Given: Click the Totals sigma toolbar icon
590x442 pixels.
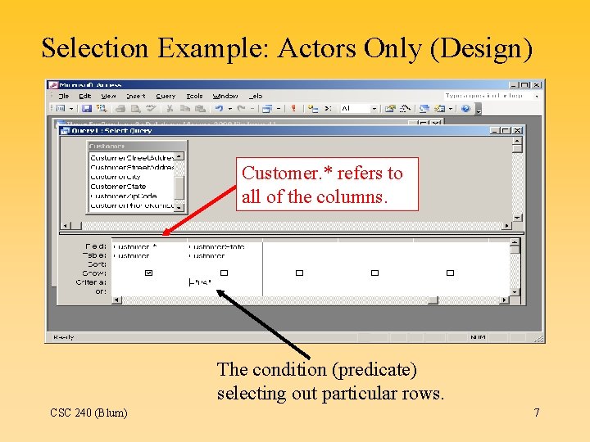Looking at the screenshot, I should (x=328, y=109).
